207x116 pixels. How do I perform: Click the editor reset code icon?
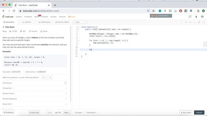point(190,22)
